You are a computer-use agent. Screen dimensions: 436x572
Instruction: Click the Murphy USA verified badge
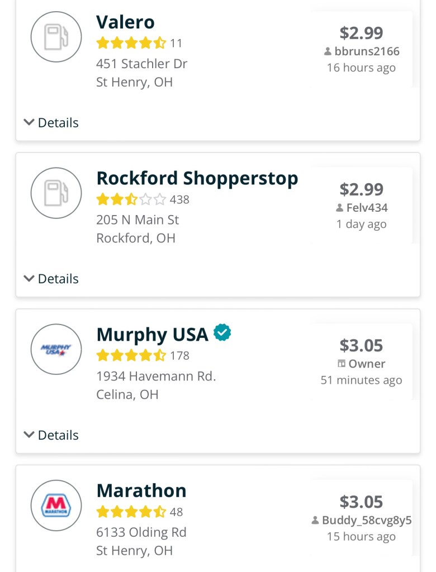222,333
